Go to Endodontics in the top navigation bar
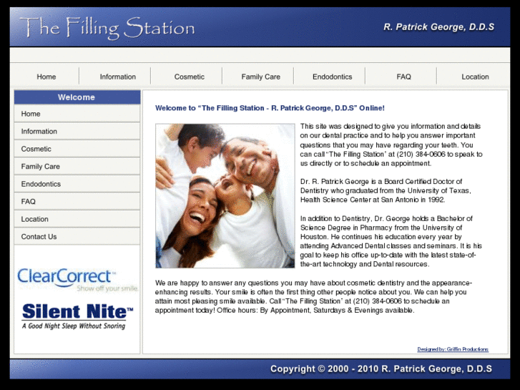Viewport: 520px width, 390px height. pyautogui.click(x=333, y=77)
